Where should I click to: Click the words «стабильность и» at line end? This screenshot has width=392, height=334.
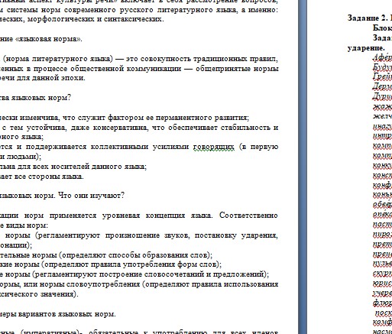(249, 128)
